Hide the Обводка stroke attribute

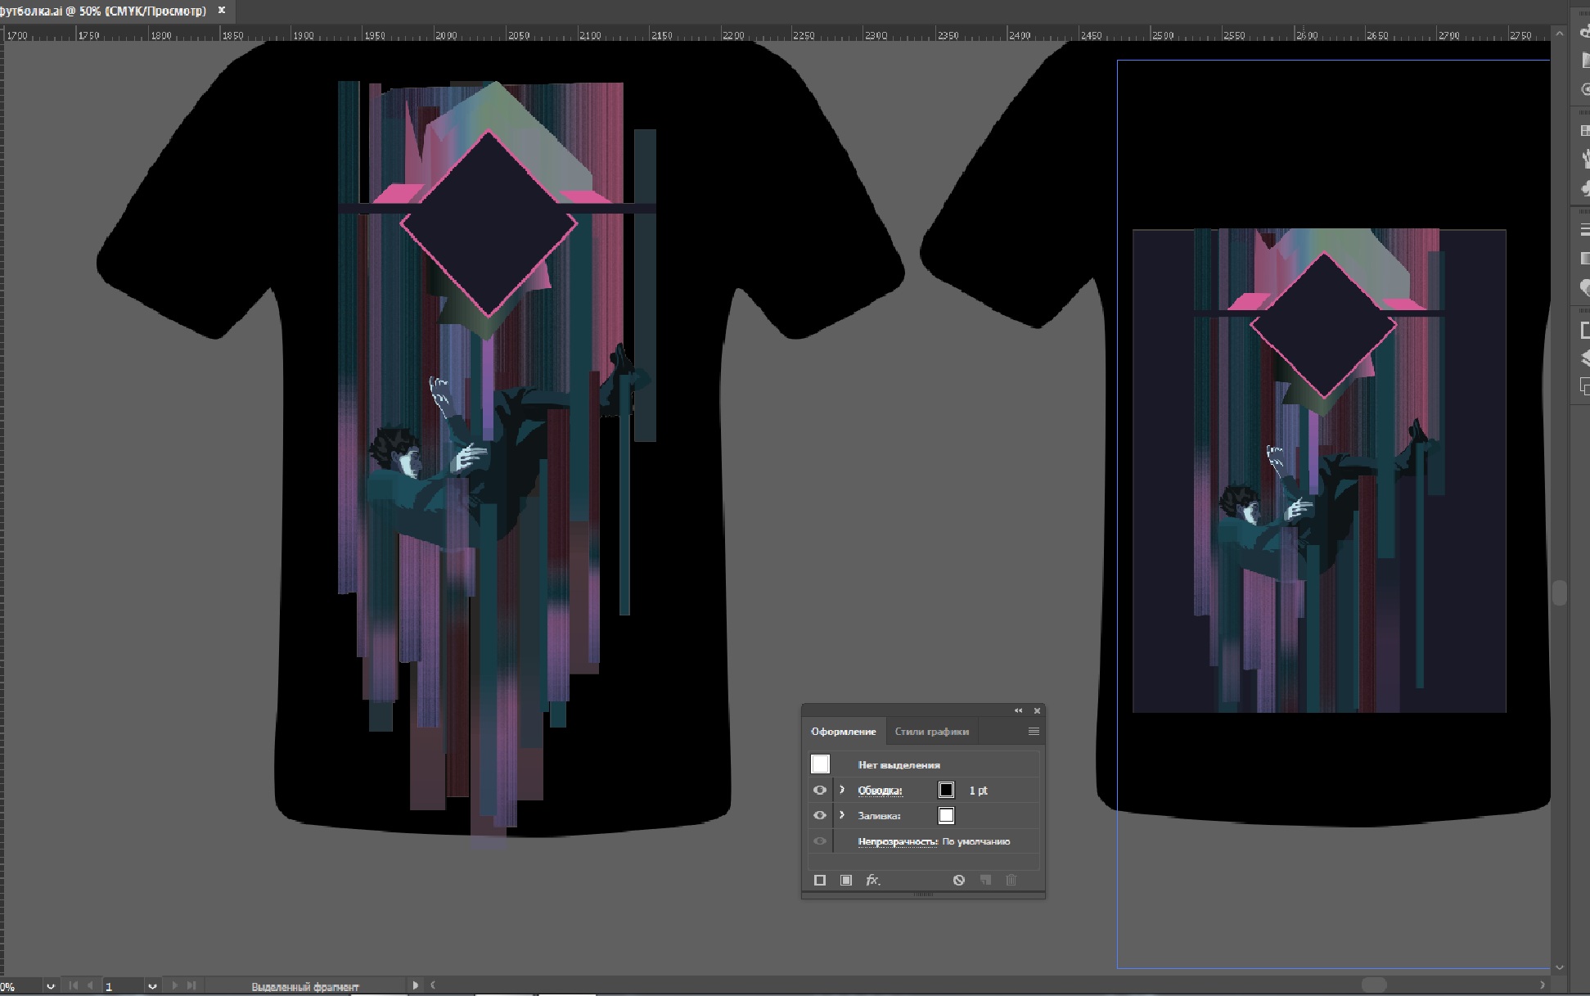(x=819, y=790)
